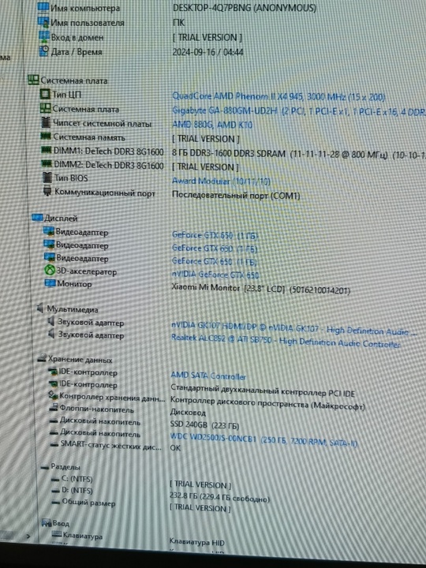Open the Award Modular BIOS link
This screenshot has height=568, width=426.
tap(221, 181)
